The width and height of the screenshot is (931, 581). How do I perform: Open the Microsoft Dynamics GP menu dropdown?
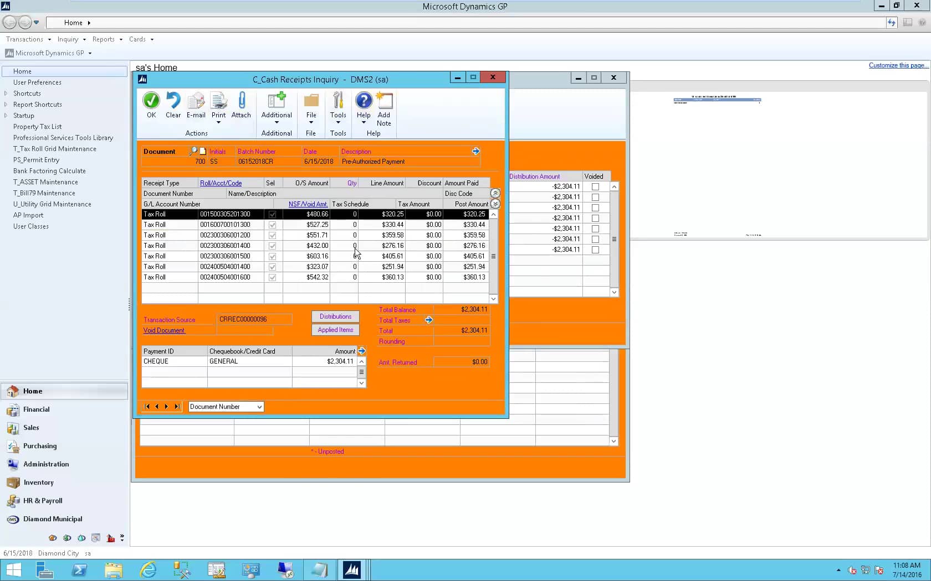point(90,53)
